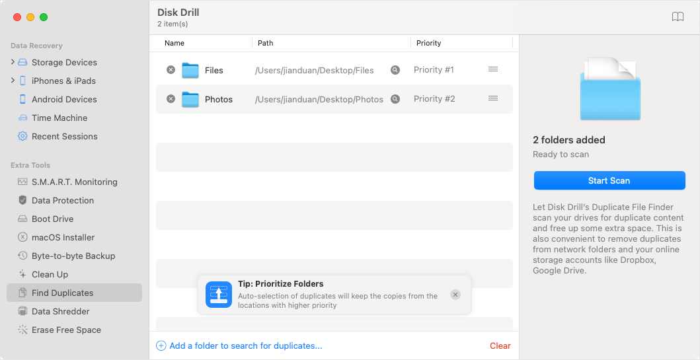
Task: Click the plus icon to add folder
Action: [161, 345]
